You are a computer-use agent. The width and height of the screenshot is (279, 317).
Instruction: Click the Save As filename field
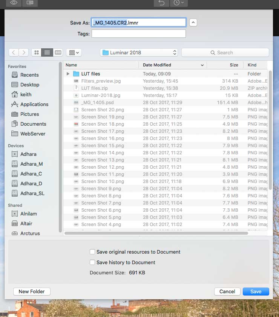tap(139, 22)
